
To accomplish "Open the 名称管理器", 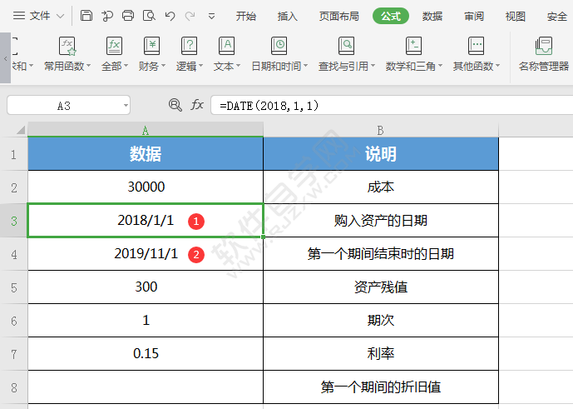I will click(x=543, y=54).
